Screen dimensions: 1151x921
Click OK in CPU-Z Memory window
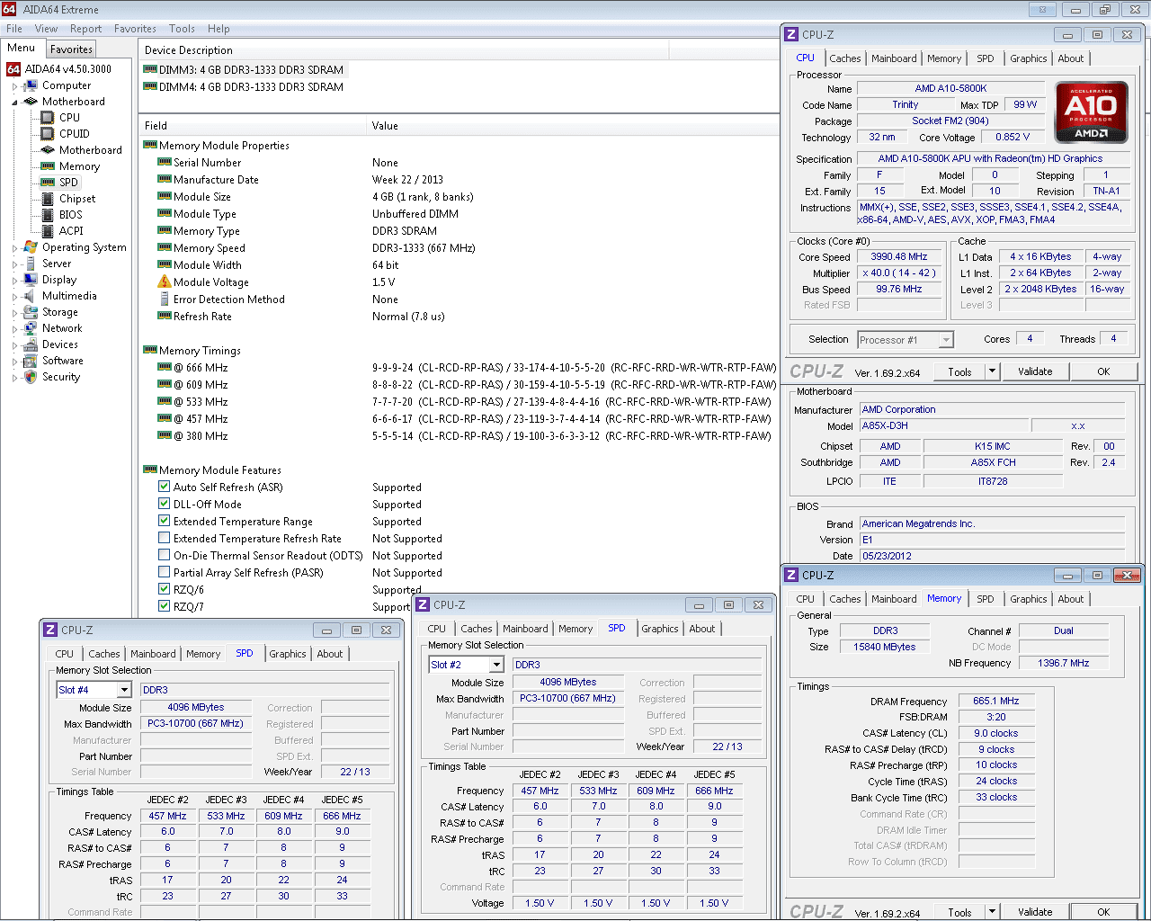pos(1103,911)
